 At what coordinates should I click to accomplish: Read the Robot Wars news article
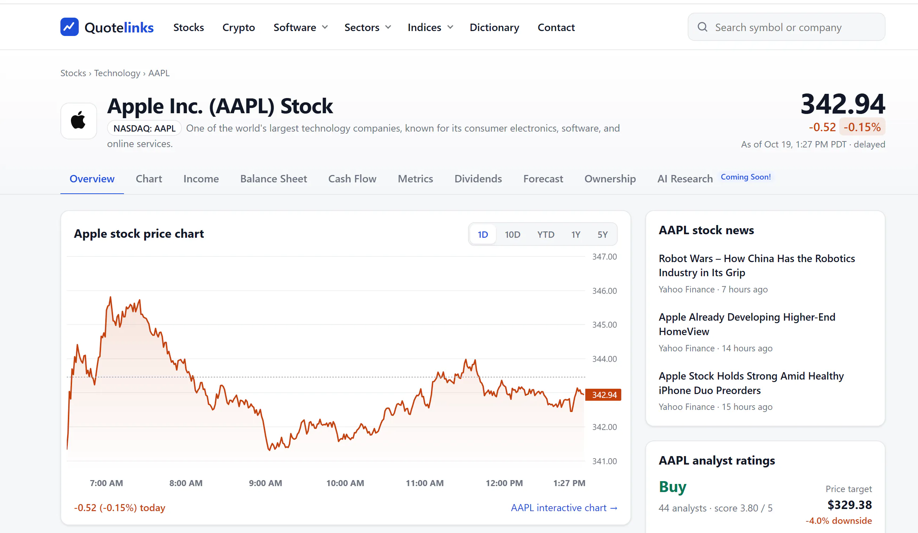pyautogui.click(x=757, y=265)
